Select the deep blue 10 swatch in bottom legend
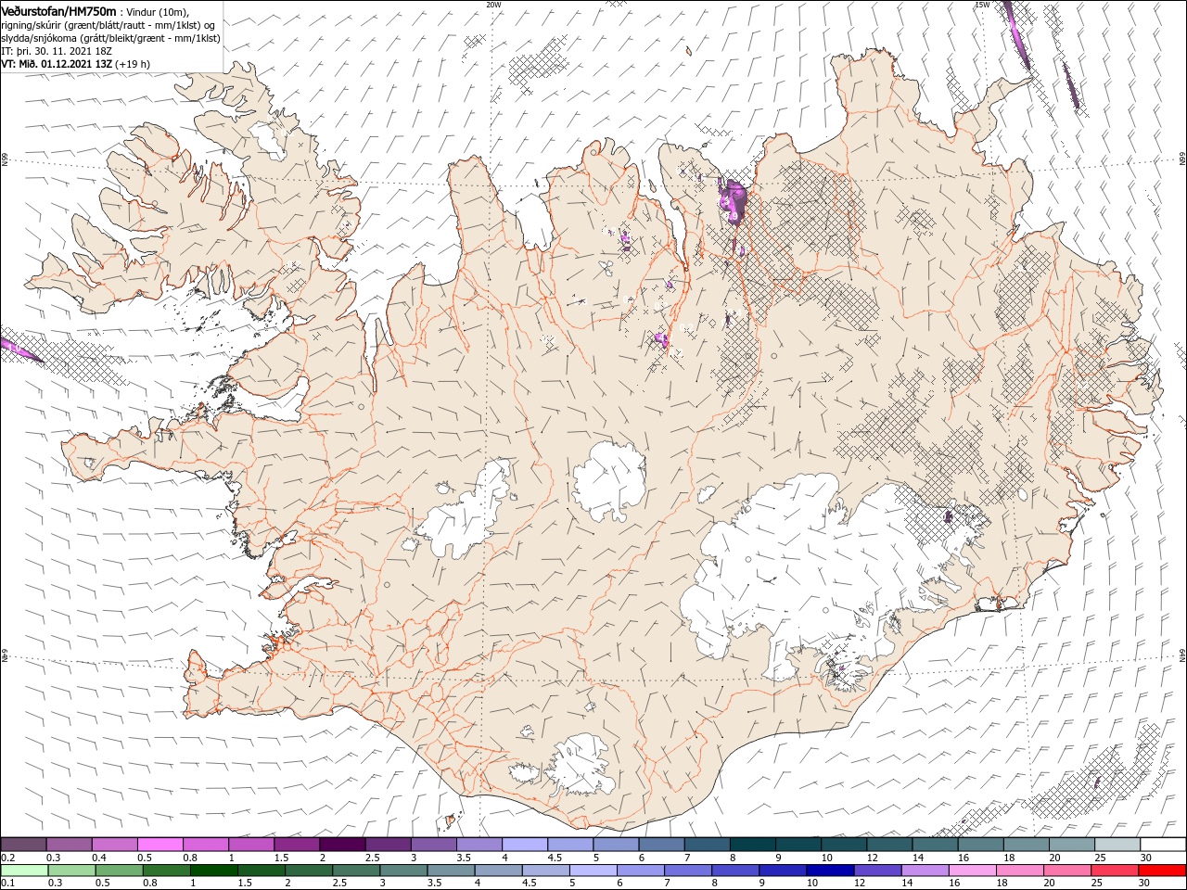The width and height of the screenshot is (1187, 890). click(x=830, y=871)
